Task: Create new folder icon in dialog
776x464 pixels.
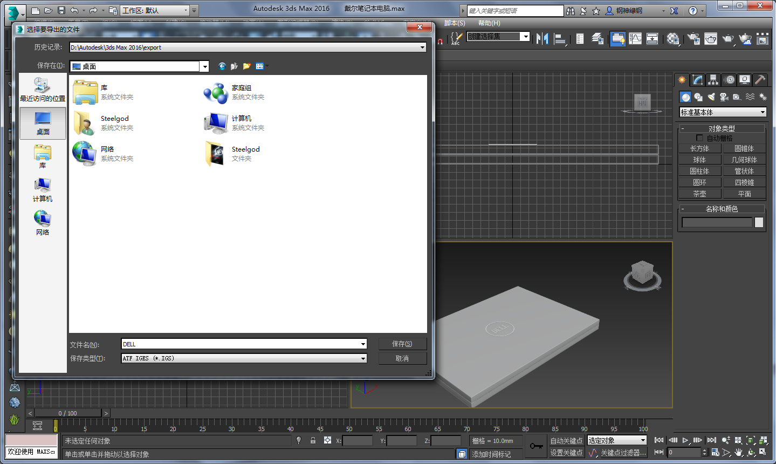Action: click(247, 66)
